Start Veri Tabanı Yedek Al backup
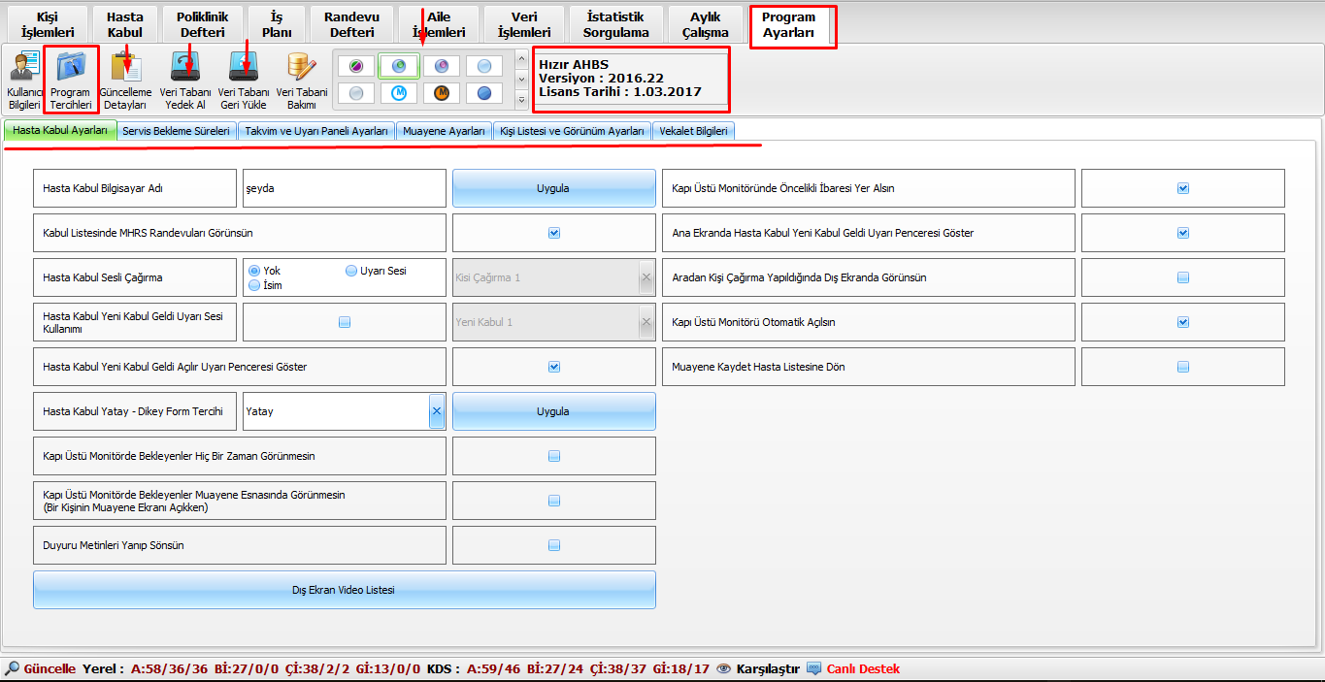1325x682 pixels. pyautogui.click(x=185, y=80)
